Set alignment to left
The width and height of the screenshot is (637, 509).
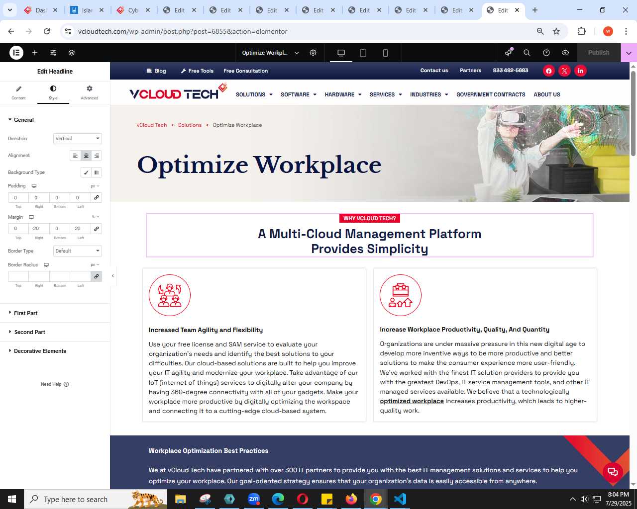coord(75,156)
